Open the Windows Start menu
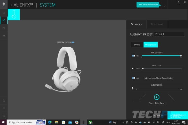Image resolution: width=188 pixels, height=125 pixels. (x=3, y=122)
